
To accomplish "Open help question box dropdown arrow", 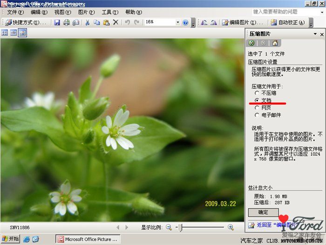I will coord(322,13).
